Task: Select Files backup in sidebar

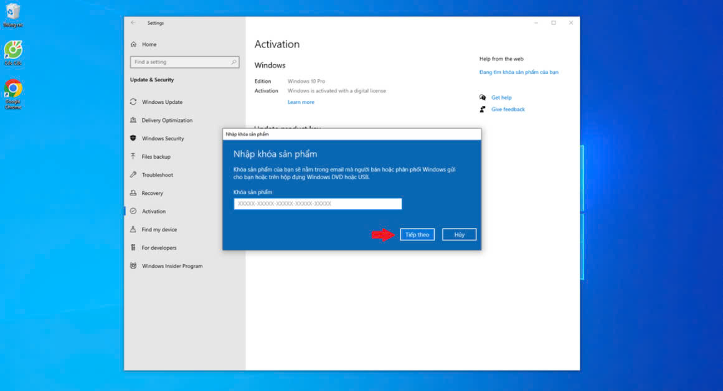Action: click(x=156, y=157)
